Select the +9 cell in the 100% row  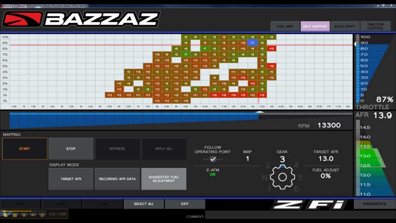point(224,37)
